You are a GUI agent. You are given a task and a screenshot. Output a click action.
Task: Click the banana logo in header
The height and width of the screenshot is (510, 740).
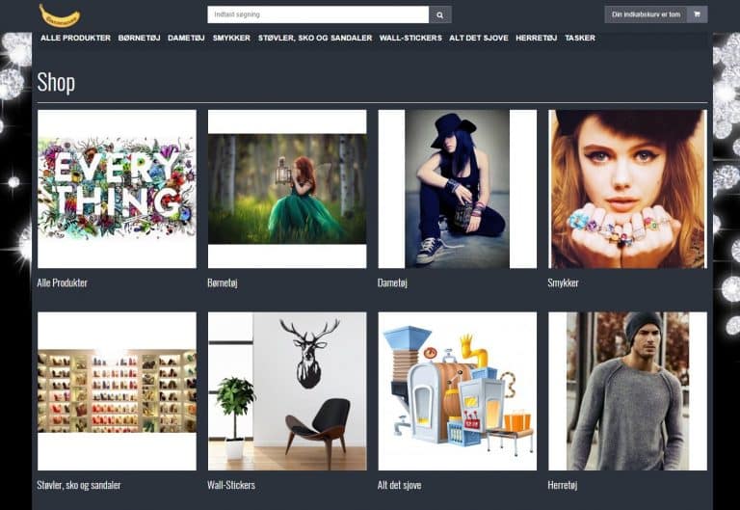coord(59,14)
